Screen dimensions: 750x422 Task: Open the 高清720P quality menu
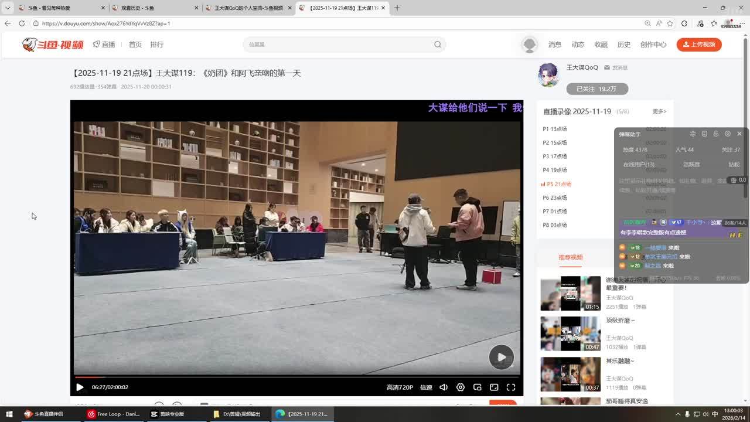(x=400, y=387)
